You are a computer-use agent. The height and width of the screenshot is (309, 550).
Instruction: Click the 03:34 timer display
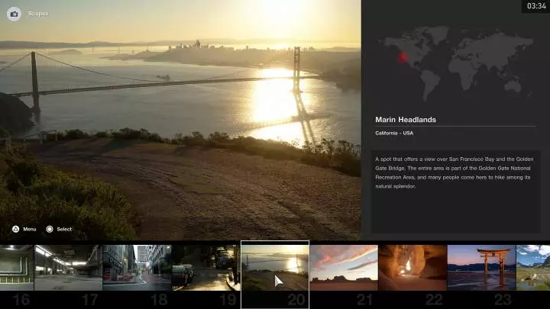tap(535, 7)
